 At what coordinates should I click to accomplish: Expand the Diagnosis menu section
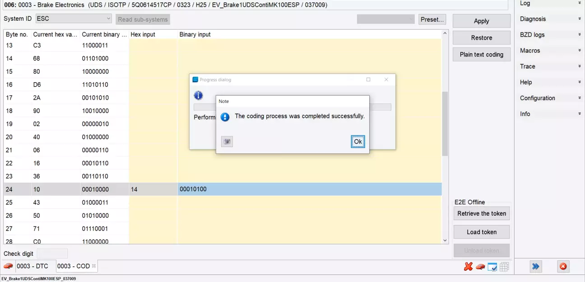550,19
